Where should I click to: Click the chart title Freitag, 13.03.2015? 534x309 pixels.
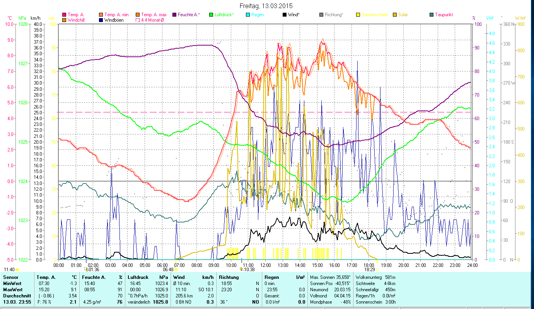[266, 6]
